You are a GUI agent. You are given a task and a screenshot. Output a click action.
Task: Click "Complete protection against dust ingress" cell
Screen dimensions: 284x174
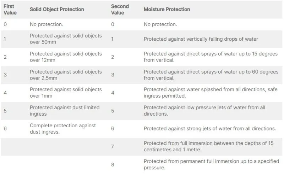[x=63, y=128]
